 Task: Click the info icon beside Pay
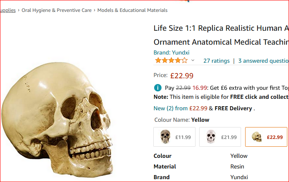click(x=157, y=88)
